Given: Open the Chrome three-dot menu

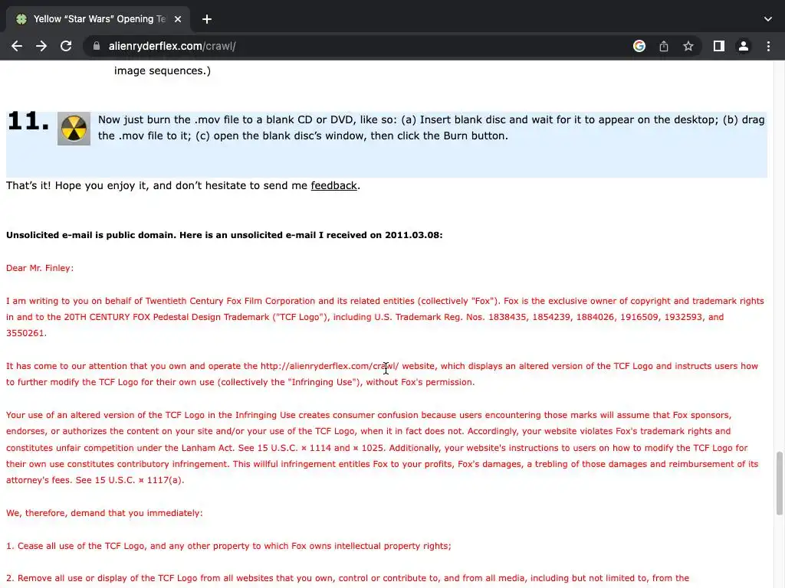Looking at the screenshot, I should click(x=768, y=46).
